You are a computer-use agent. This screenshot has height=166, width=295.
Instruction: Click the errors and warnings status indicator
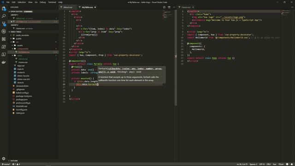tap(16, 164)
